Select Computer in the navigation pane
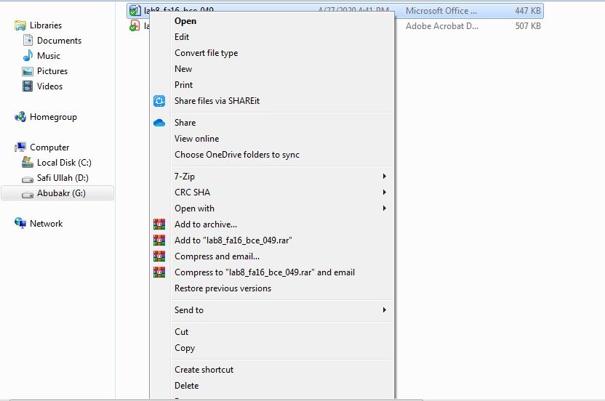This screenshot has height=401, width=605. (49, 147)
